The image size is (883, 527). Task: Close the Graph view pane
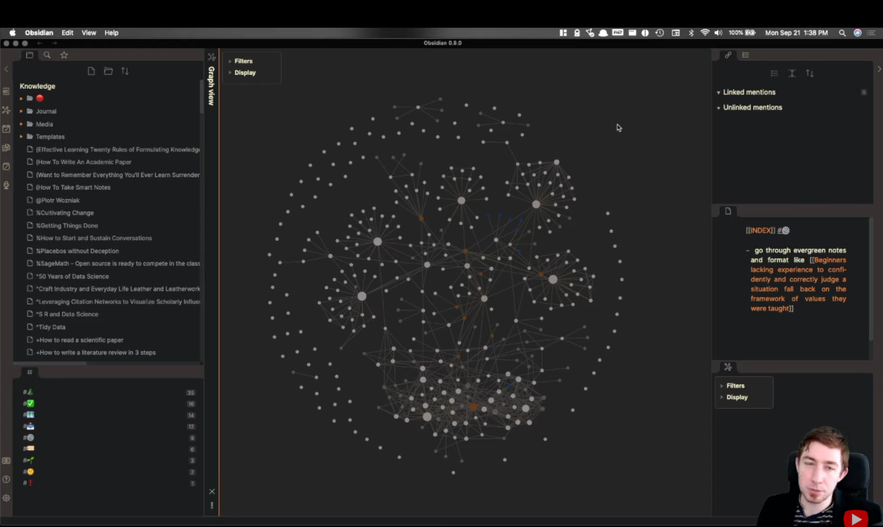tap(212, 492)
